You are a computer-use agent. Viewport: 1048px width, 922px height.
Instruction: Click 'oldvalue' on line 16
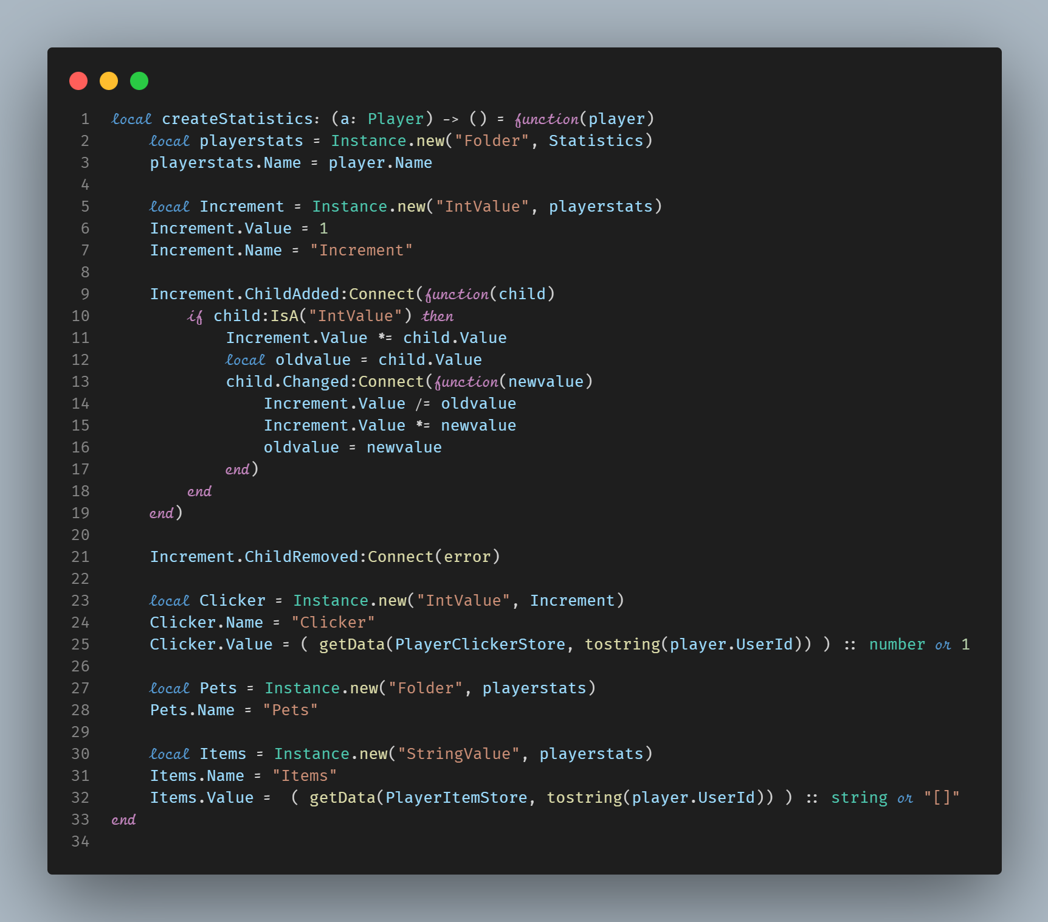(302, 447)
